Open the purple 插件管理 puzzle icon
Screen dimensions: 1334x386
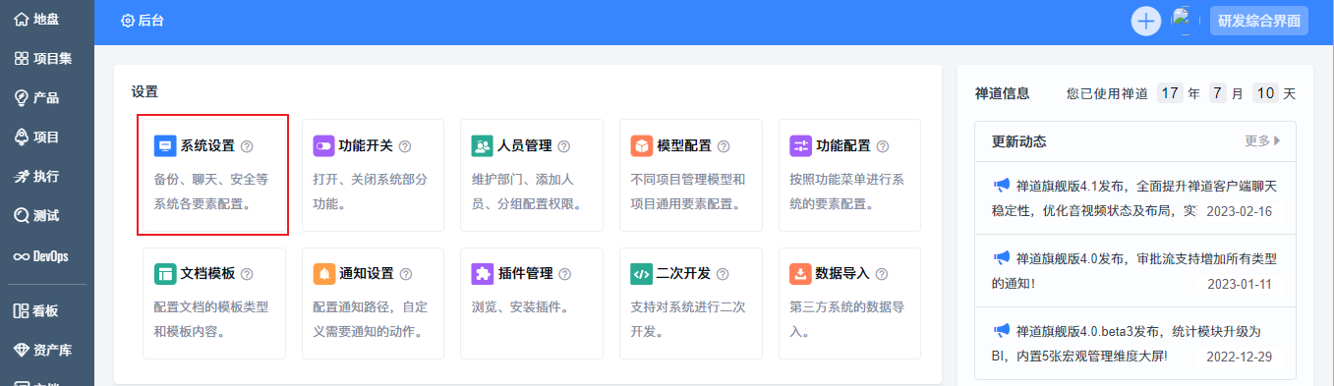coord(482,274)
